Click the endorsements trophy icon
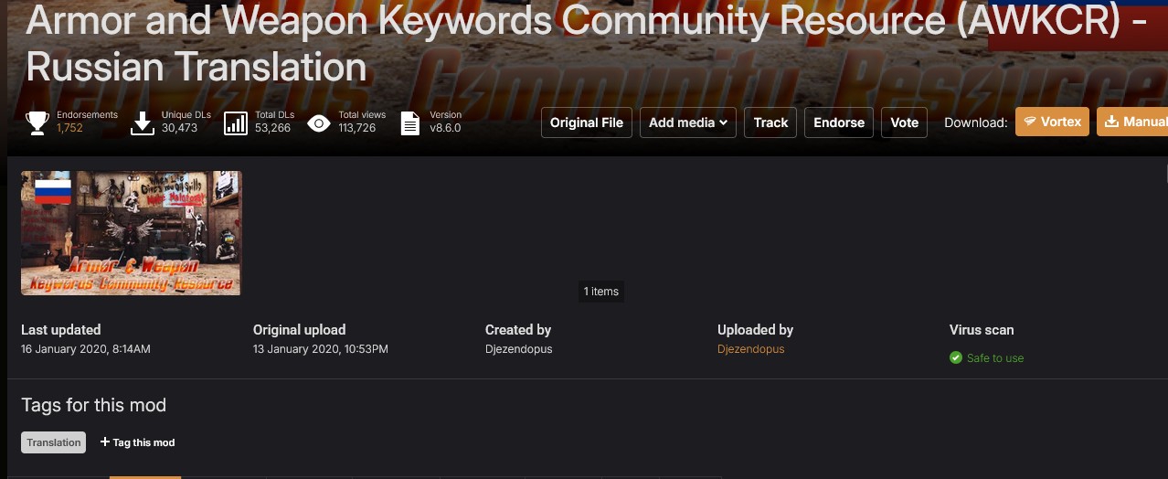 tap(37, 122)
